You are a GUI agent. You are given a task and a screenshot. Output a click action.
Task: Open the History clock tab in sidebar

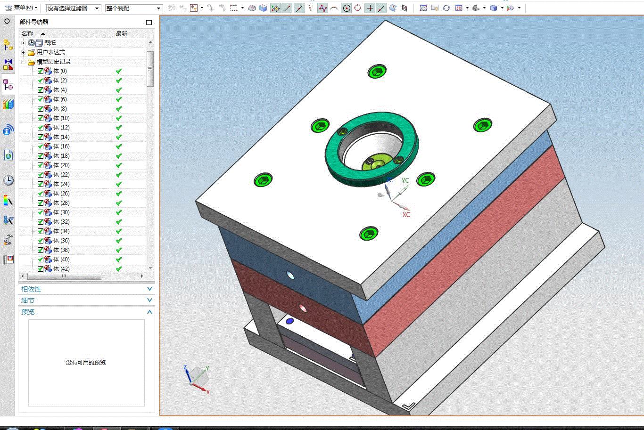[8, 180]
